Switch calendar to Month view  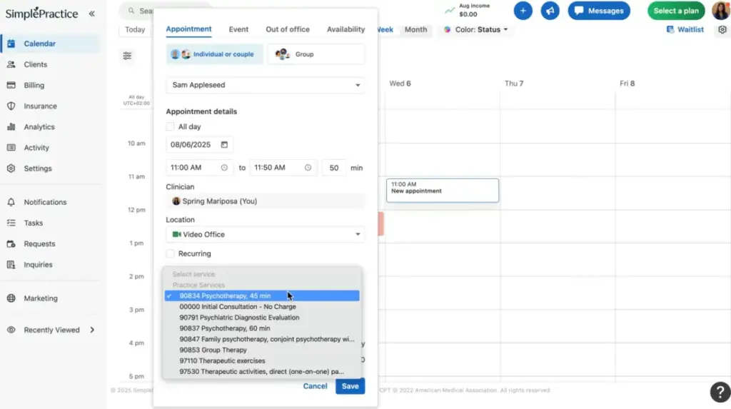[x=416, y=29]
